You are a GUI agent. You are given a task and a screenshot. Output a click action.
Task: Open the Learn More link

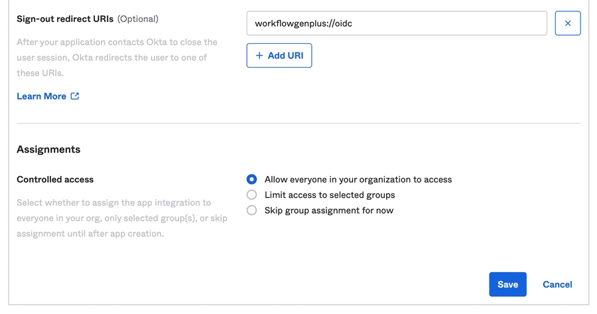point(41,96)
